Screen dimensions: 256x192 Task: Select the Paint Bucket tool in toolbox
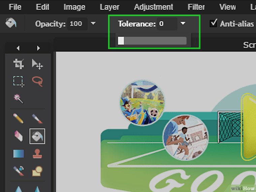37,136
